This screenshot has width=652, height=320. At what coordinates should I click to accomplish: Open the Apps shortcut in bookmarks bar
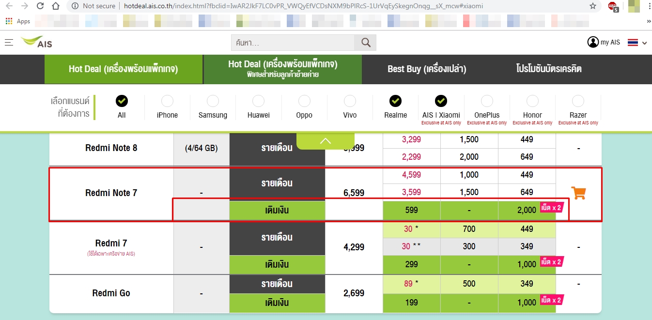click(x=18, y=21)
